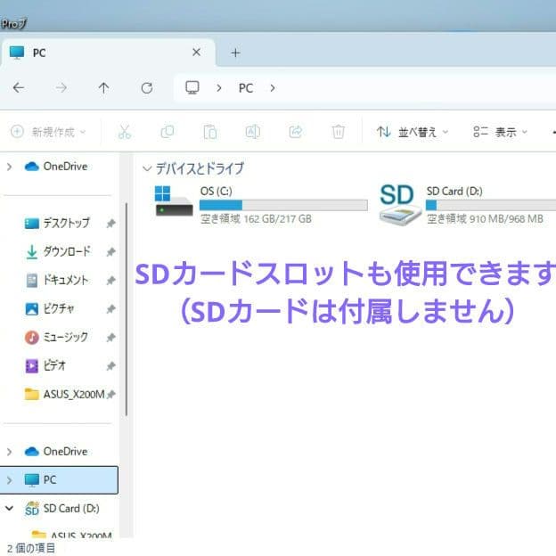Click SD Card (D:) capacity usage bar

(491, 205)
